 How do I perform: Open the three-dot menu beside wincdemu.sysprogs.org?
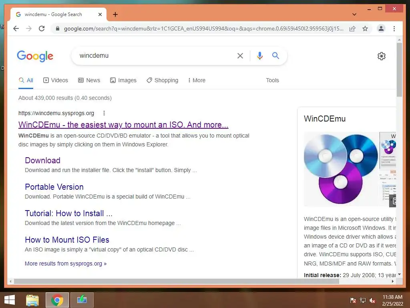pyautogui.click(x=104, y=113)
